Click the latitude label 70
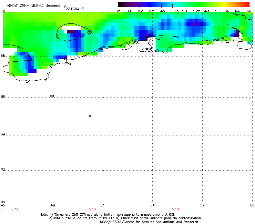This screenshot has height=224, width=255. pos(3,11)
